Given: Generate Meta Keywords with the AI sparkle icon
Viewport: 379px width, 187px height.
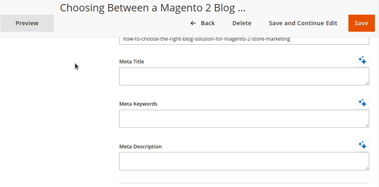Looking at the screenshot, I should 362,103.
